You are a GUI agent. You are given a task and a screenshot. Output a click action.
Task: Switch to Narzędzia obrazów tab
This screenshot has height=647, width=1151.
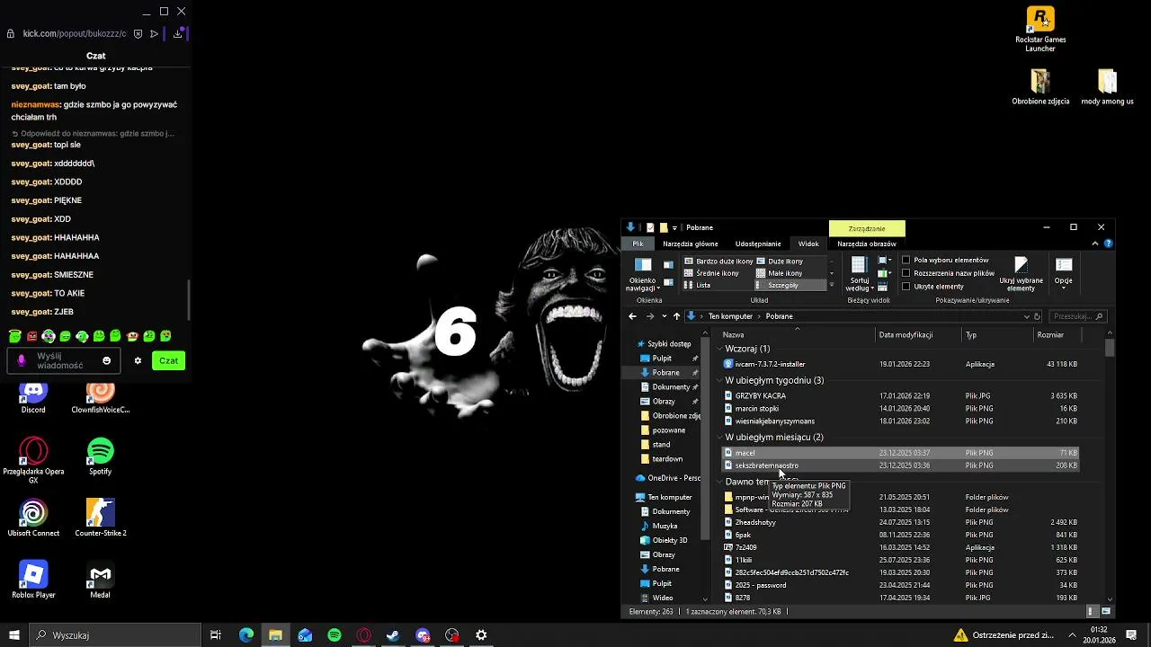click(867, 244)
